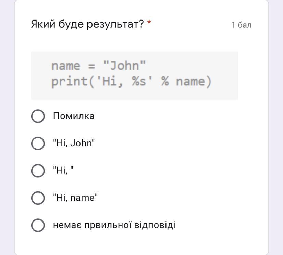Click the print('Hi, %s' % name) code line

(x=132, y=82)
